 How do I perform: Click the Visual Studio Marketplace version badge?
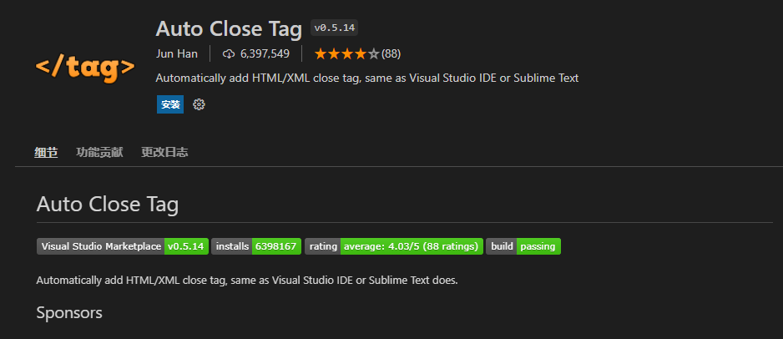point(122,246)
